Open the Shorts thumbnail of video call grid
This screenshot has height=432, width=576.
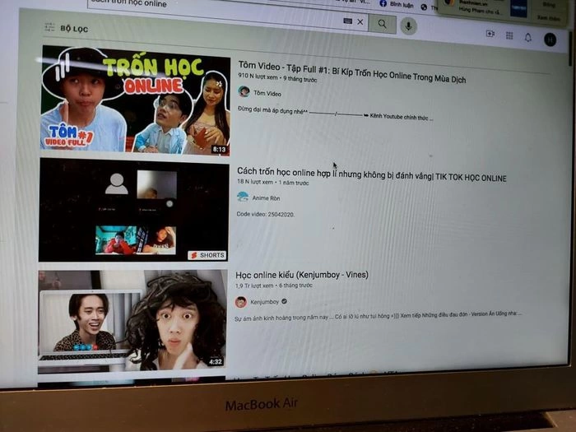[x=133, y=210]
